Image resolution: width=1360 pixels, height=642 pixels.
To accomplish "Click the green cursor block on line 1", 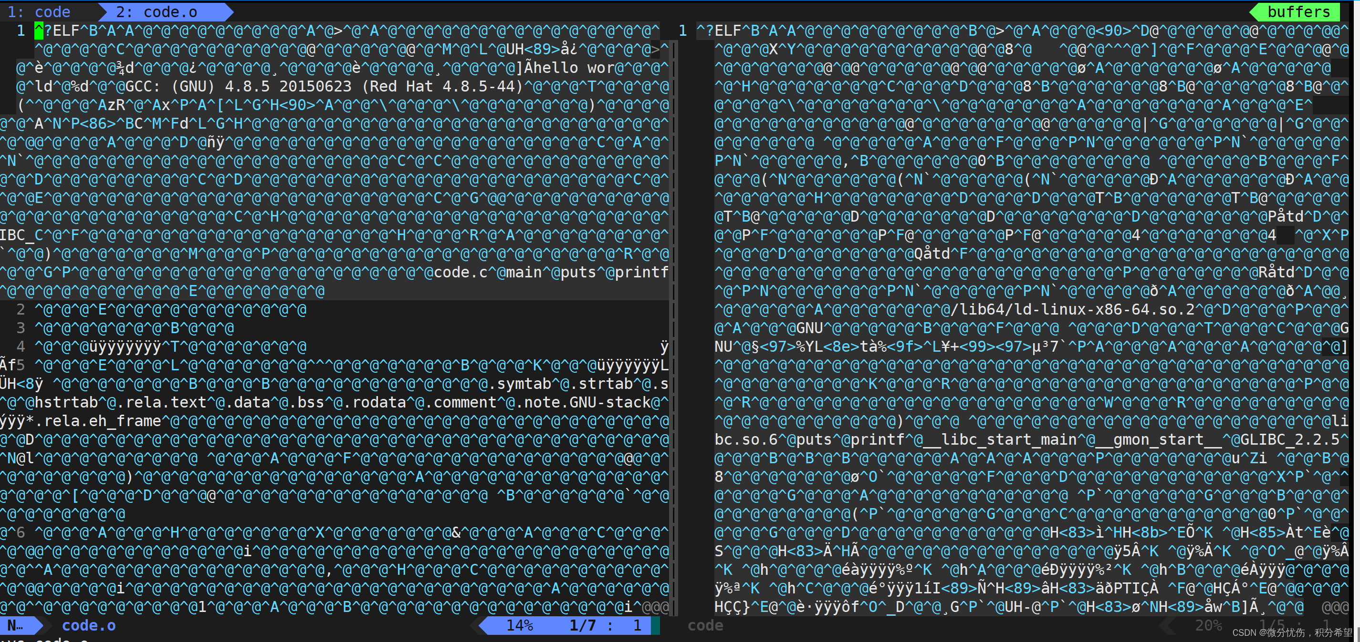I will pyautogui.click(x=39, y=31).
